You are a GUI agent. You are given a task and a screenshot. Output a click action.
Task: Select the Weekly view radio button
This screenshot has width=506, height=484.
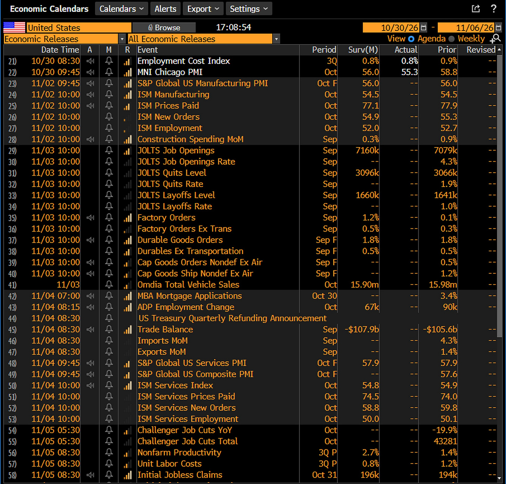point(451,39)
